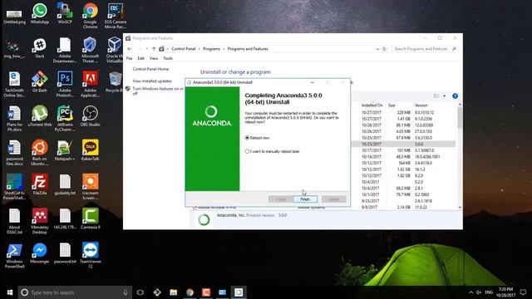Open the Programs and Features help icon
Screen dimensions: 532x299
click(455, 96)
